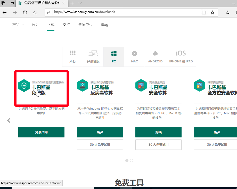The width and height of the screenshot is (237, 189).
Task: Open the 续订 menu item
Action: coord(35,25)
